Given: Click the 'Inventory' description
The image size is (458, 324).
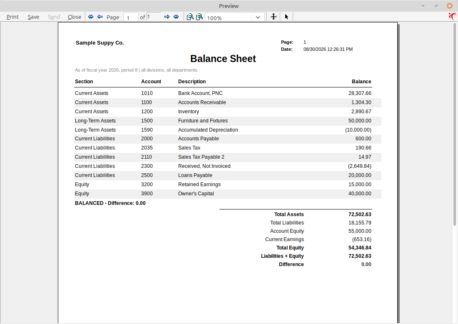Looking at the screenshot, I should tap(189, 112).
